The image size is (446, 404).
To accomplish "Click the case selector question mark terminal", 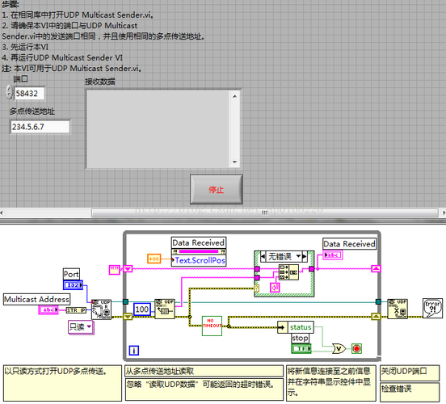I will 257,288.
